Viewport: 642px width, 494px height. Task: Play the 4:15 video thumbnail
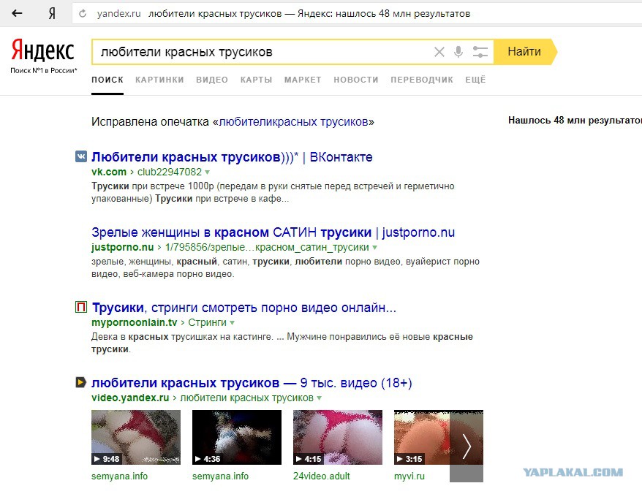pyautogui.click(x=338, y=437)
